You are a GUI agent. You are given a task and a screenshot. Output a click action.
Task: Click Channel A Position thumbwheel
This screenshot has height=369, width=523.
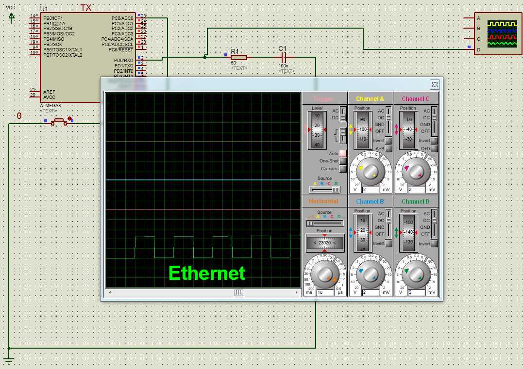click(363, 129)
